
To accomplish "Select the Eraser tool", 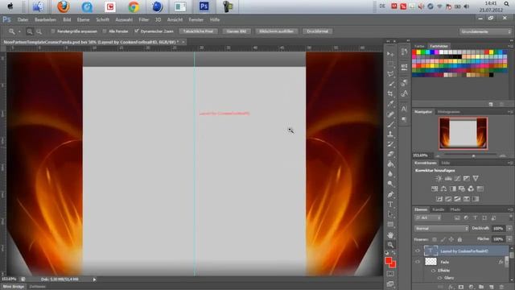I will pyautogui.click(x=390, y=154).
